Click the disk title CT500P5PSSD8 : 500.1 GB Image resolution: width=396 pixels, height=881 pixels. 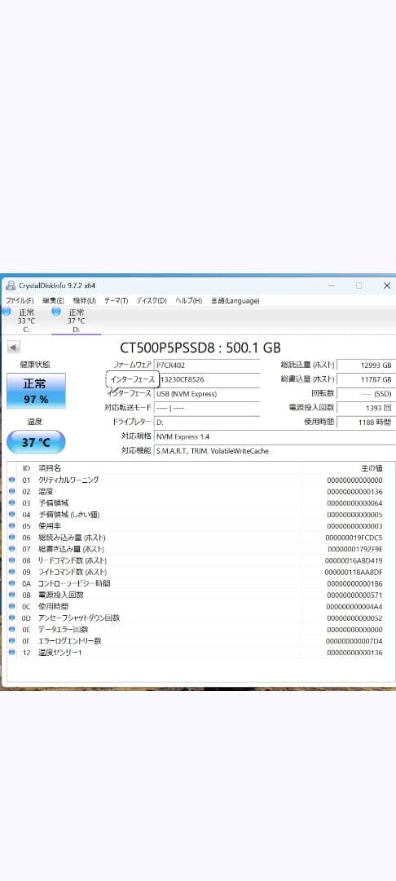click(200, 348)
